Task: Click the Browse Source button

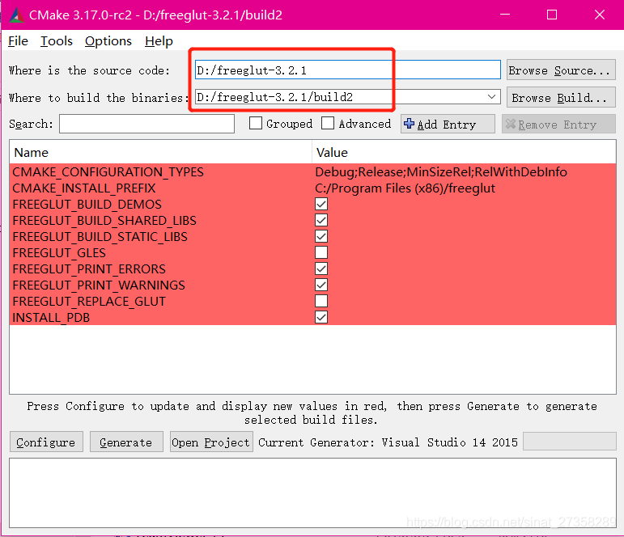Action: [561, 70]
